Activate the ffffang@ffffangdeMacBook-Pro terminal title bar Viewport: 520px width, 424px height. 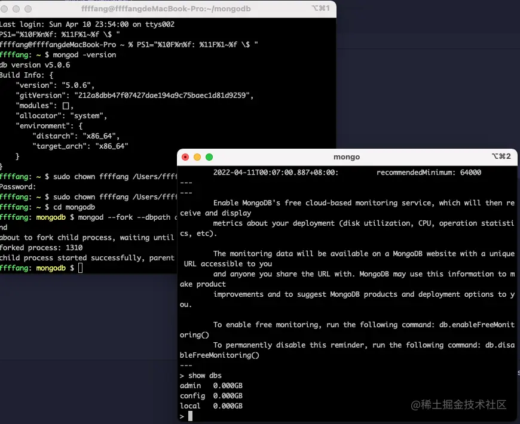click(x=166, y=8)
